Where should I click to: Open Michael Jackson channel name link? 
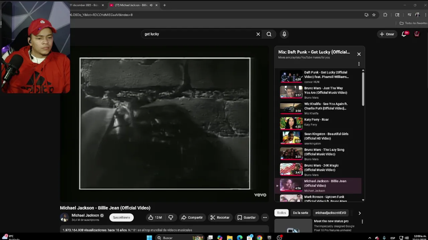[x=85, y=215]
